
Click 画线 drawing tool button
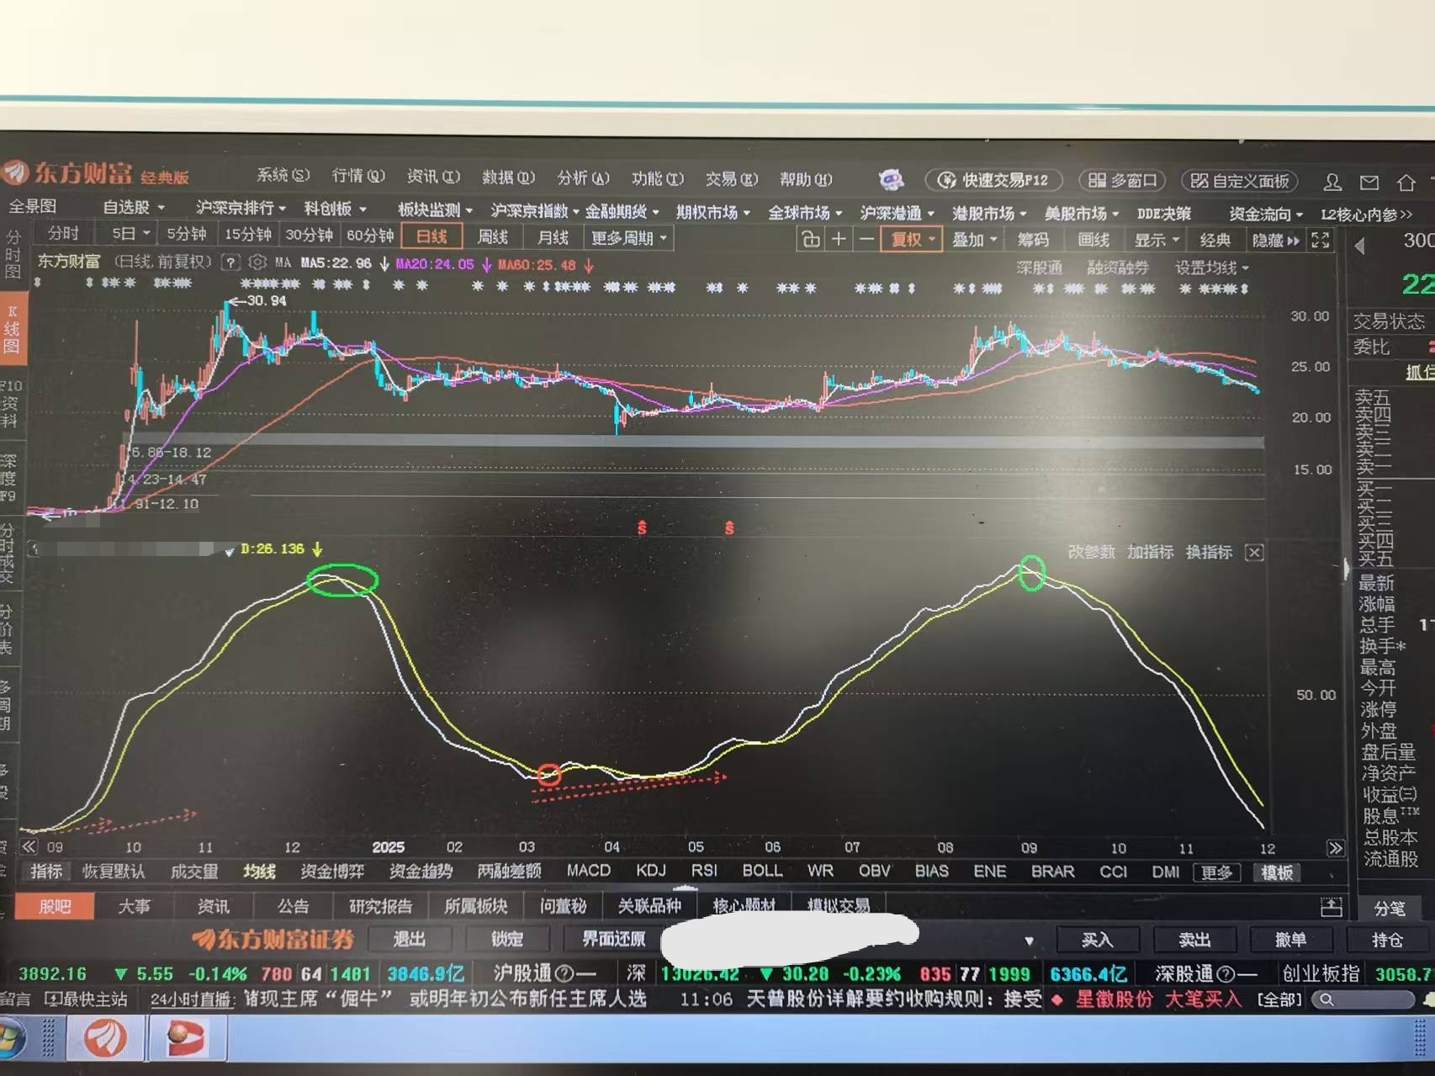(x=1093, y=240)
